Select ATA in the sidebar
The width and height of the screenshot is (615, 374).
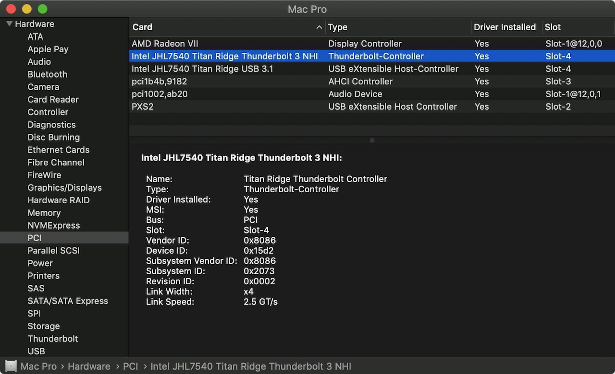36,36
